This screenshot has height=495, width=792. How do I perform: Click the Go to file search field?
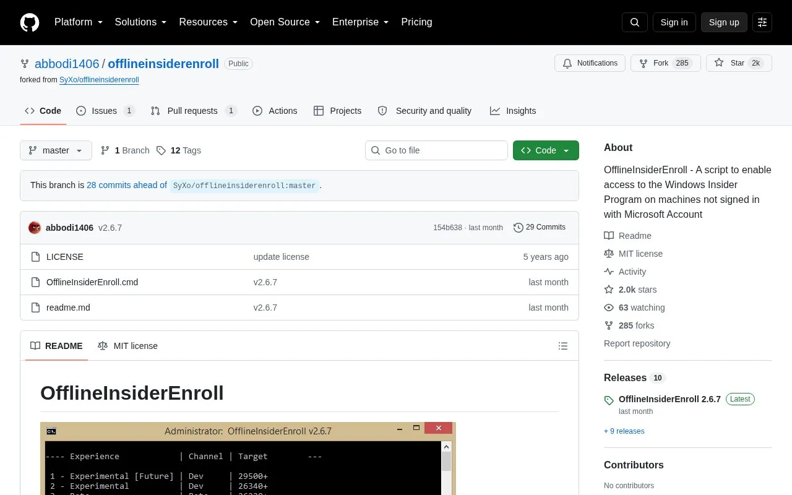[x=436, y=150]
